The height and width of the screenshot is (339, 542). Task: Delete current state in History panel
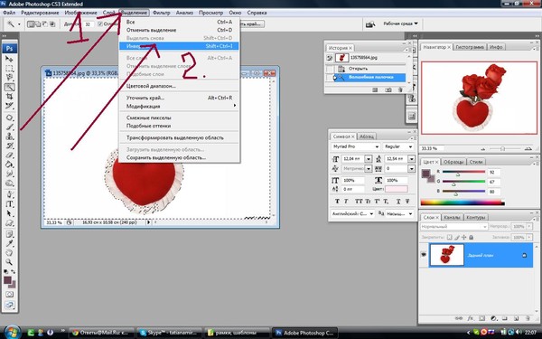(400, 89)
